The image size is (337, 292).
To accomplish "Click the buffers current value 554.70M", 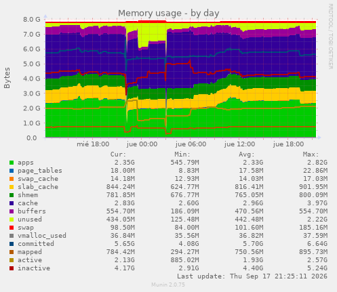I will (121, 211).
